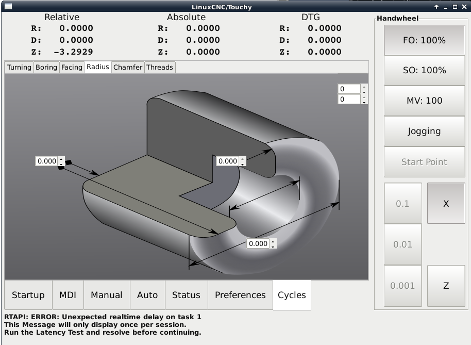Click the keep-above arrow in title bar

tap(436, 7)
